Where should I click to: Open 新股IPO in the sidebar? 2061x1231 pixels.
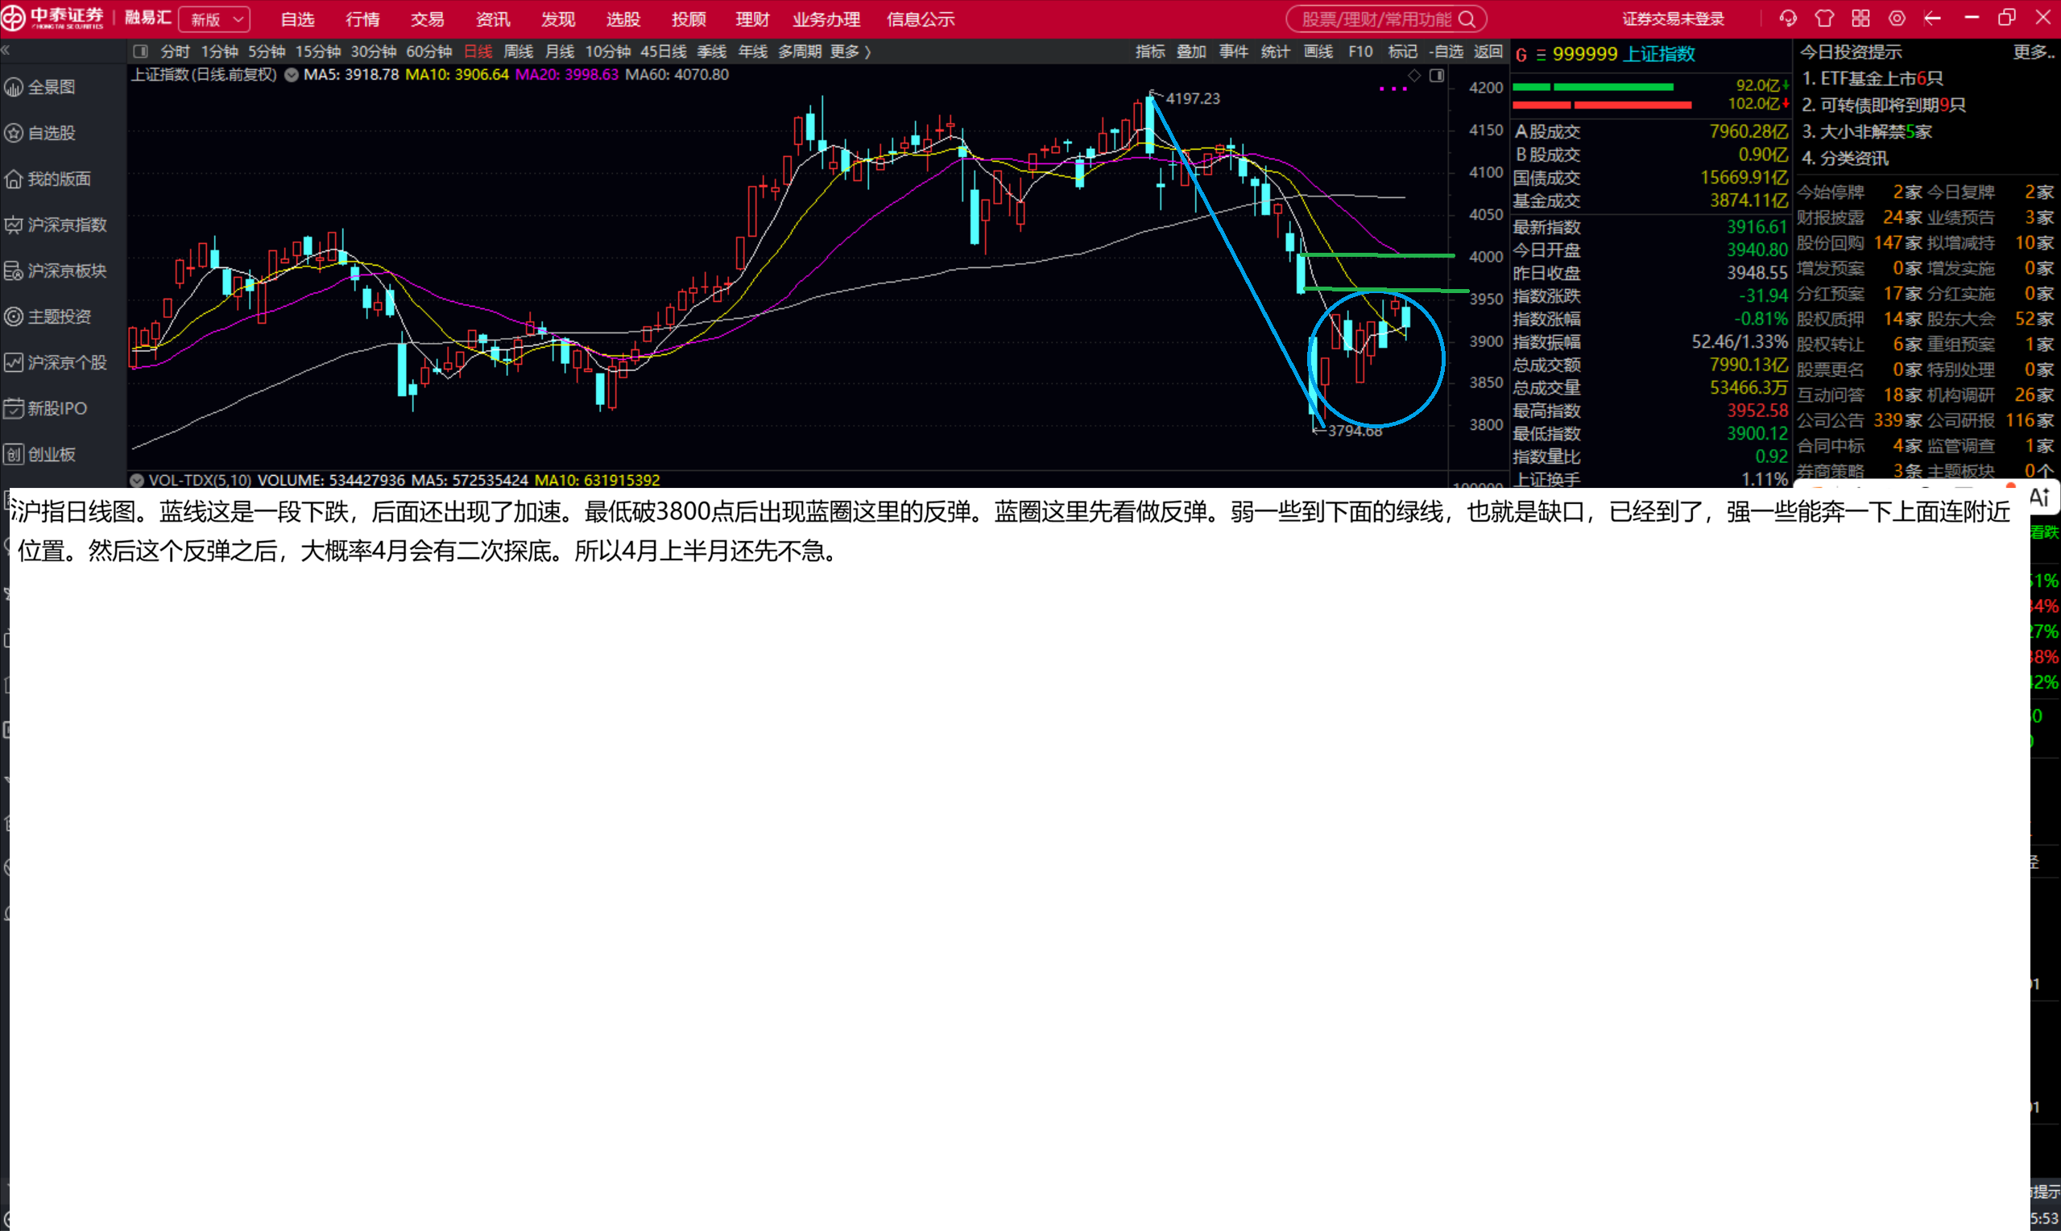56,408
